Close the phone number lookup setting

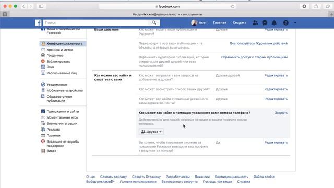pyautogui.click(x=281, y=113)
